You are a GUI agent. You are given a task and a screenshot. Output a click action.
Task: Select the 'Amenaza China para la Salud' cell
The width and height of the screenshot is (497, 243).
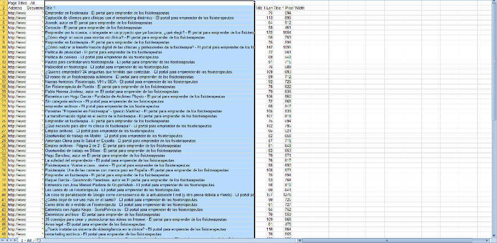click(149, 141)
